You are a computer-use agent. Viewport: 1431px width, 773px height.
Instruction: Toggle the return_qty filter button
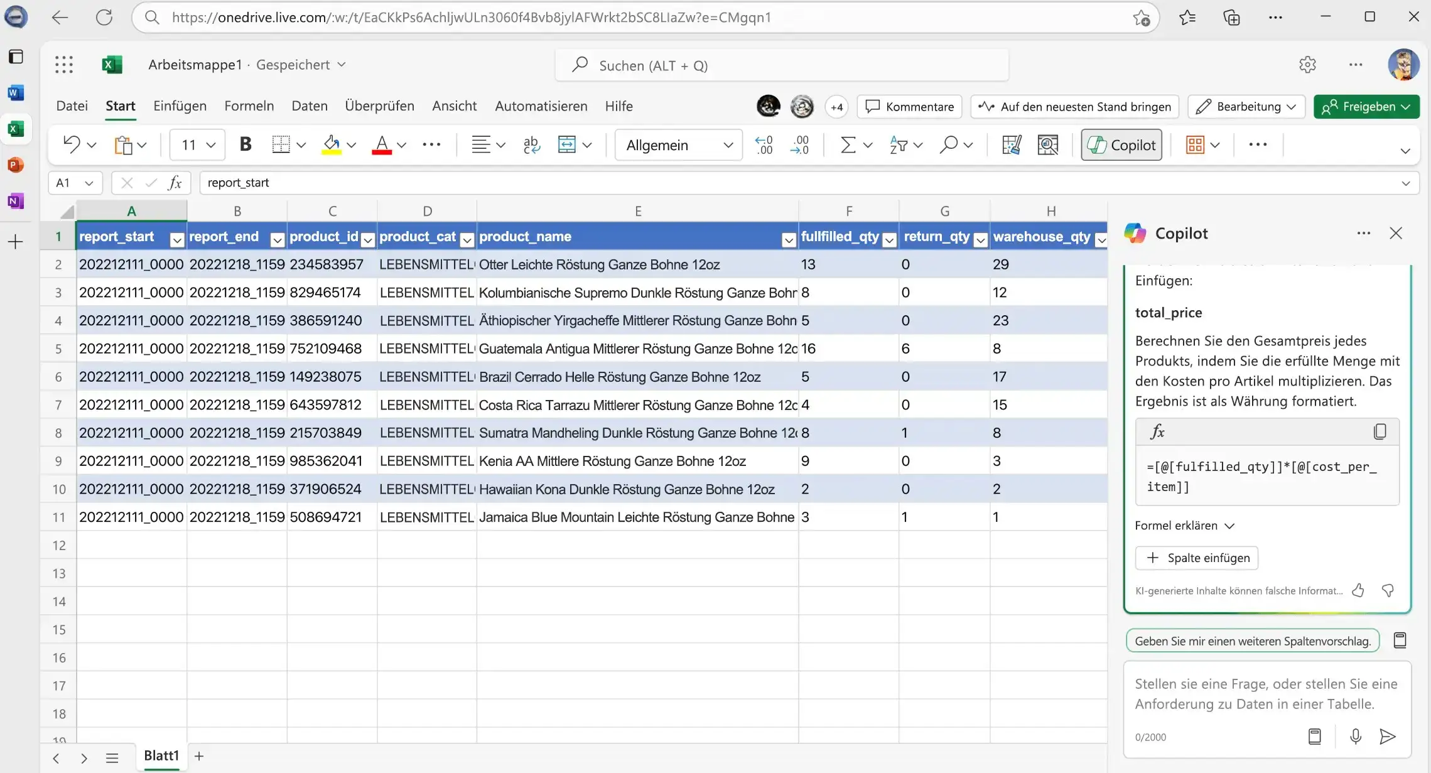click(x=980, y=239)
